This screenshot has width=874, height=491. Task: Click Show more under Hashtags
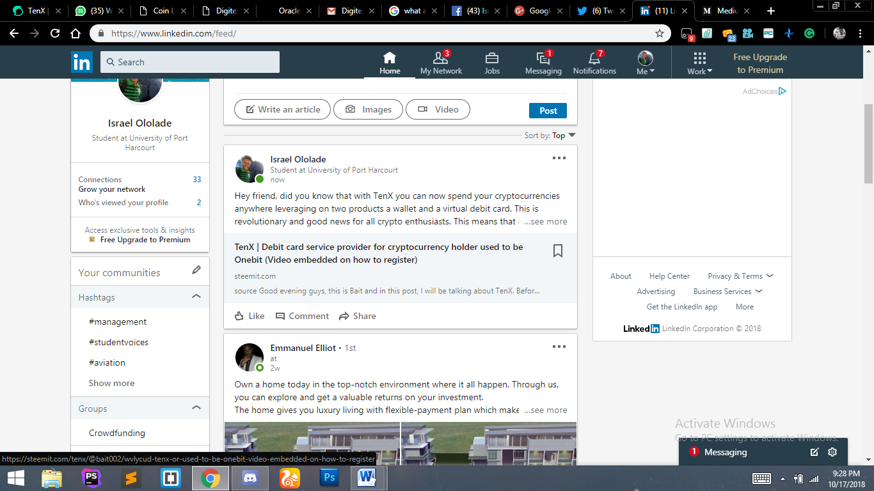tap(111, 383)
